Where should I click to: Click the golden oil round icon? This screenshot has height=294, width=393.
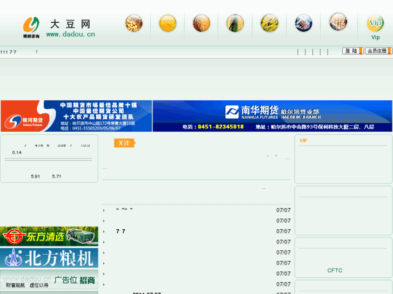point(168,23)
